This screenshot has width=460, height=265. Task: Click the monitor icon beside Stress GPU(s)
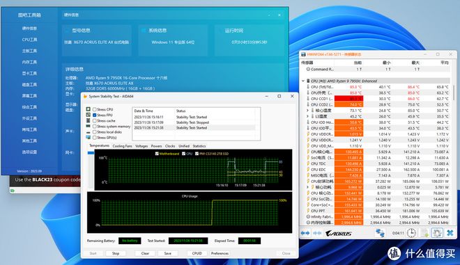pyautogui.click(x=89, y=137)
